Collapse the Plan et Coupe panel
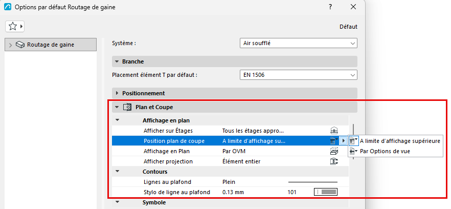 pyautogui.click(x=117, y=107)
